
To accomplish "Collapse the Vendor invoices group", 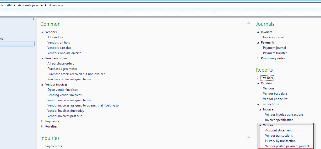I will coord(42,84).
